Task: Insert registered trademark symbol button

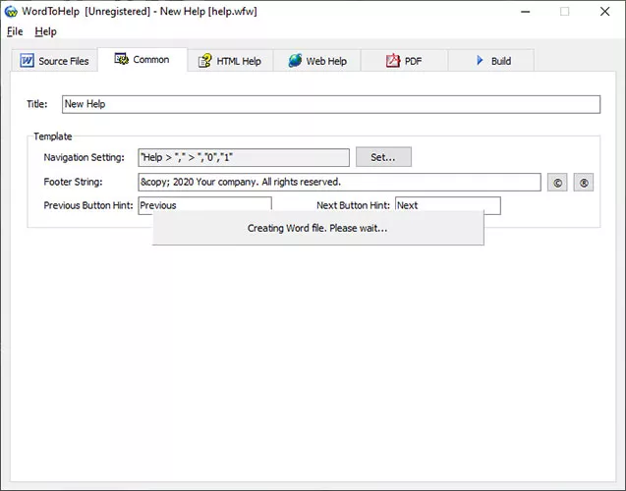Action: pos(584,183)
